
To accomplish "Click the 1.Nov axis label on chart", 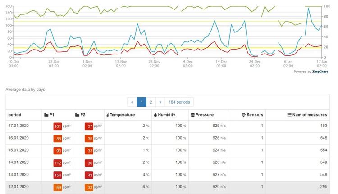I will pyautogui.click(x=87, y=64).
